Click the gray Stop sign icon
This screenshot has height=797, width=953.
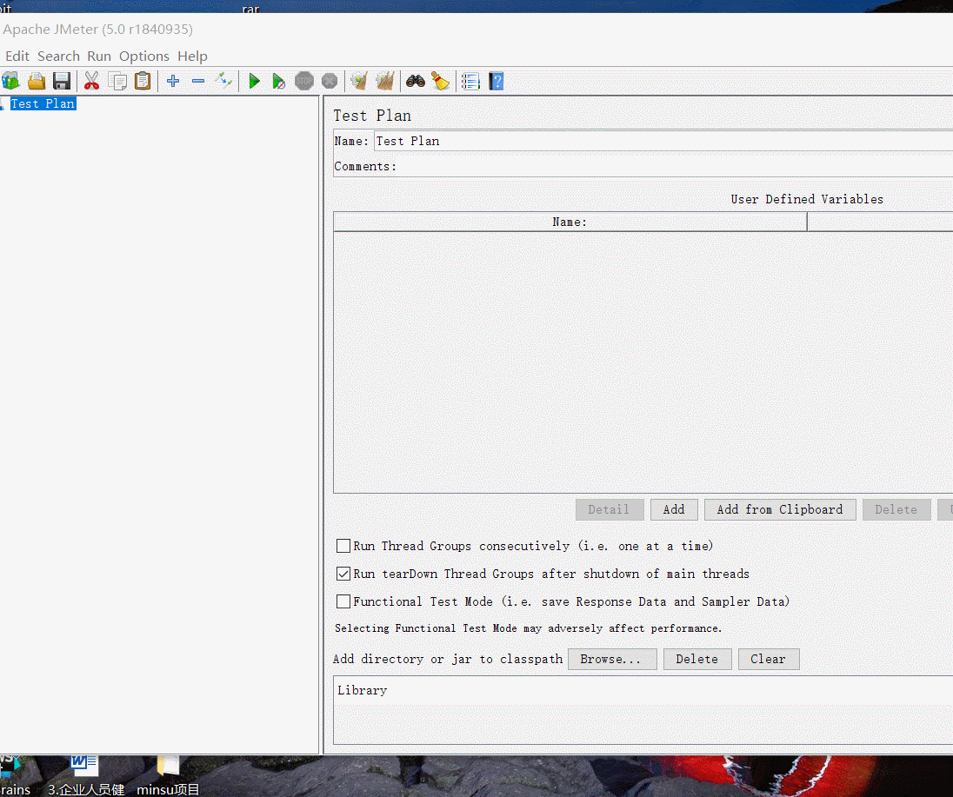tap(304, 81)
